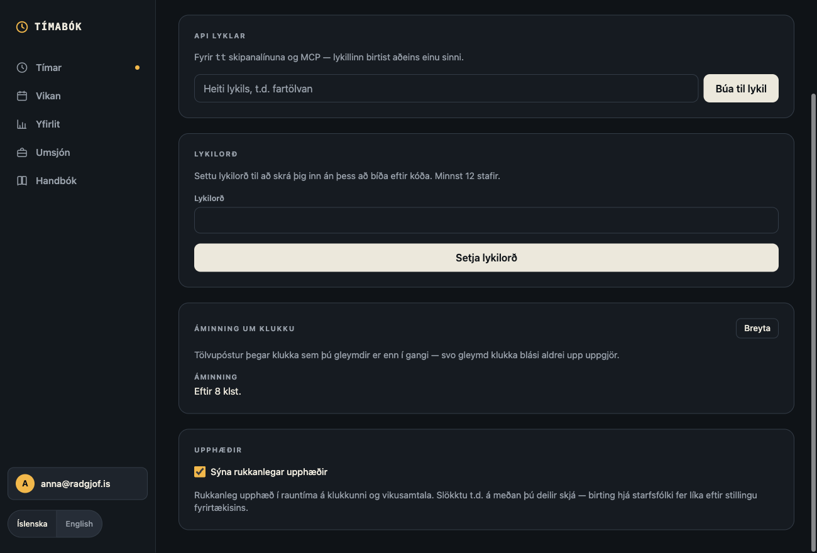
Task: Open Umsjón via its briefcase icon
Action: point(22,152)
